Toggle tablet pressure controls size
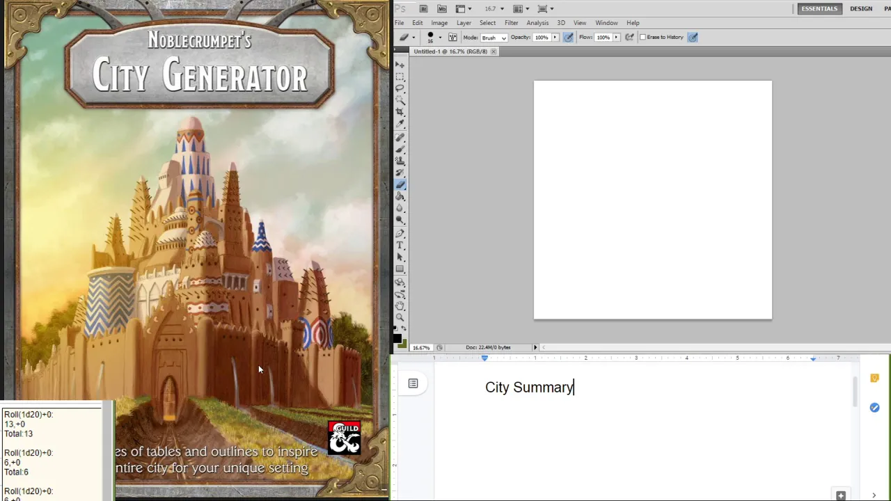891x501 pixels. pos(693,37)
